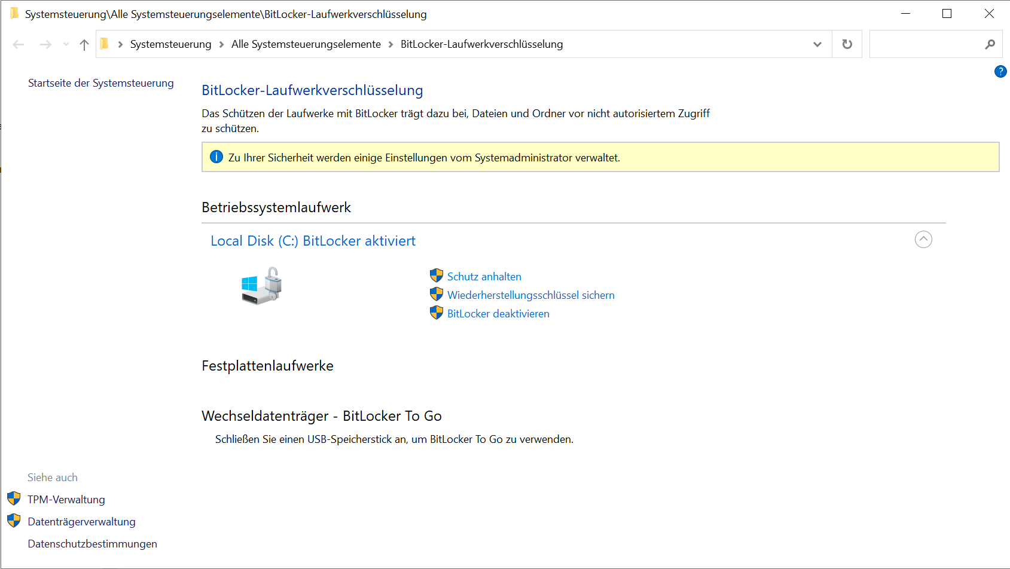Close the BitLocker window

click(989, 13)
